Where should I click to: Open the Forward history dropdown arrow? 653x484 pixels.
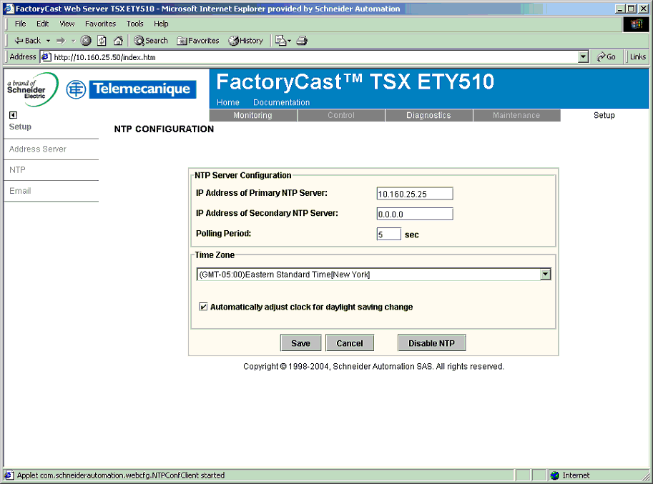click(73, 41)
